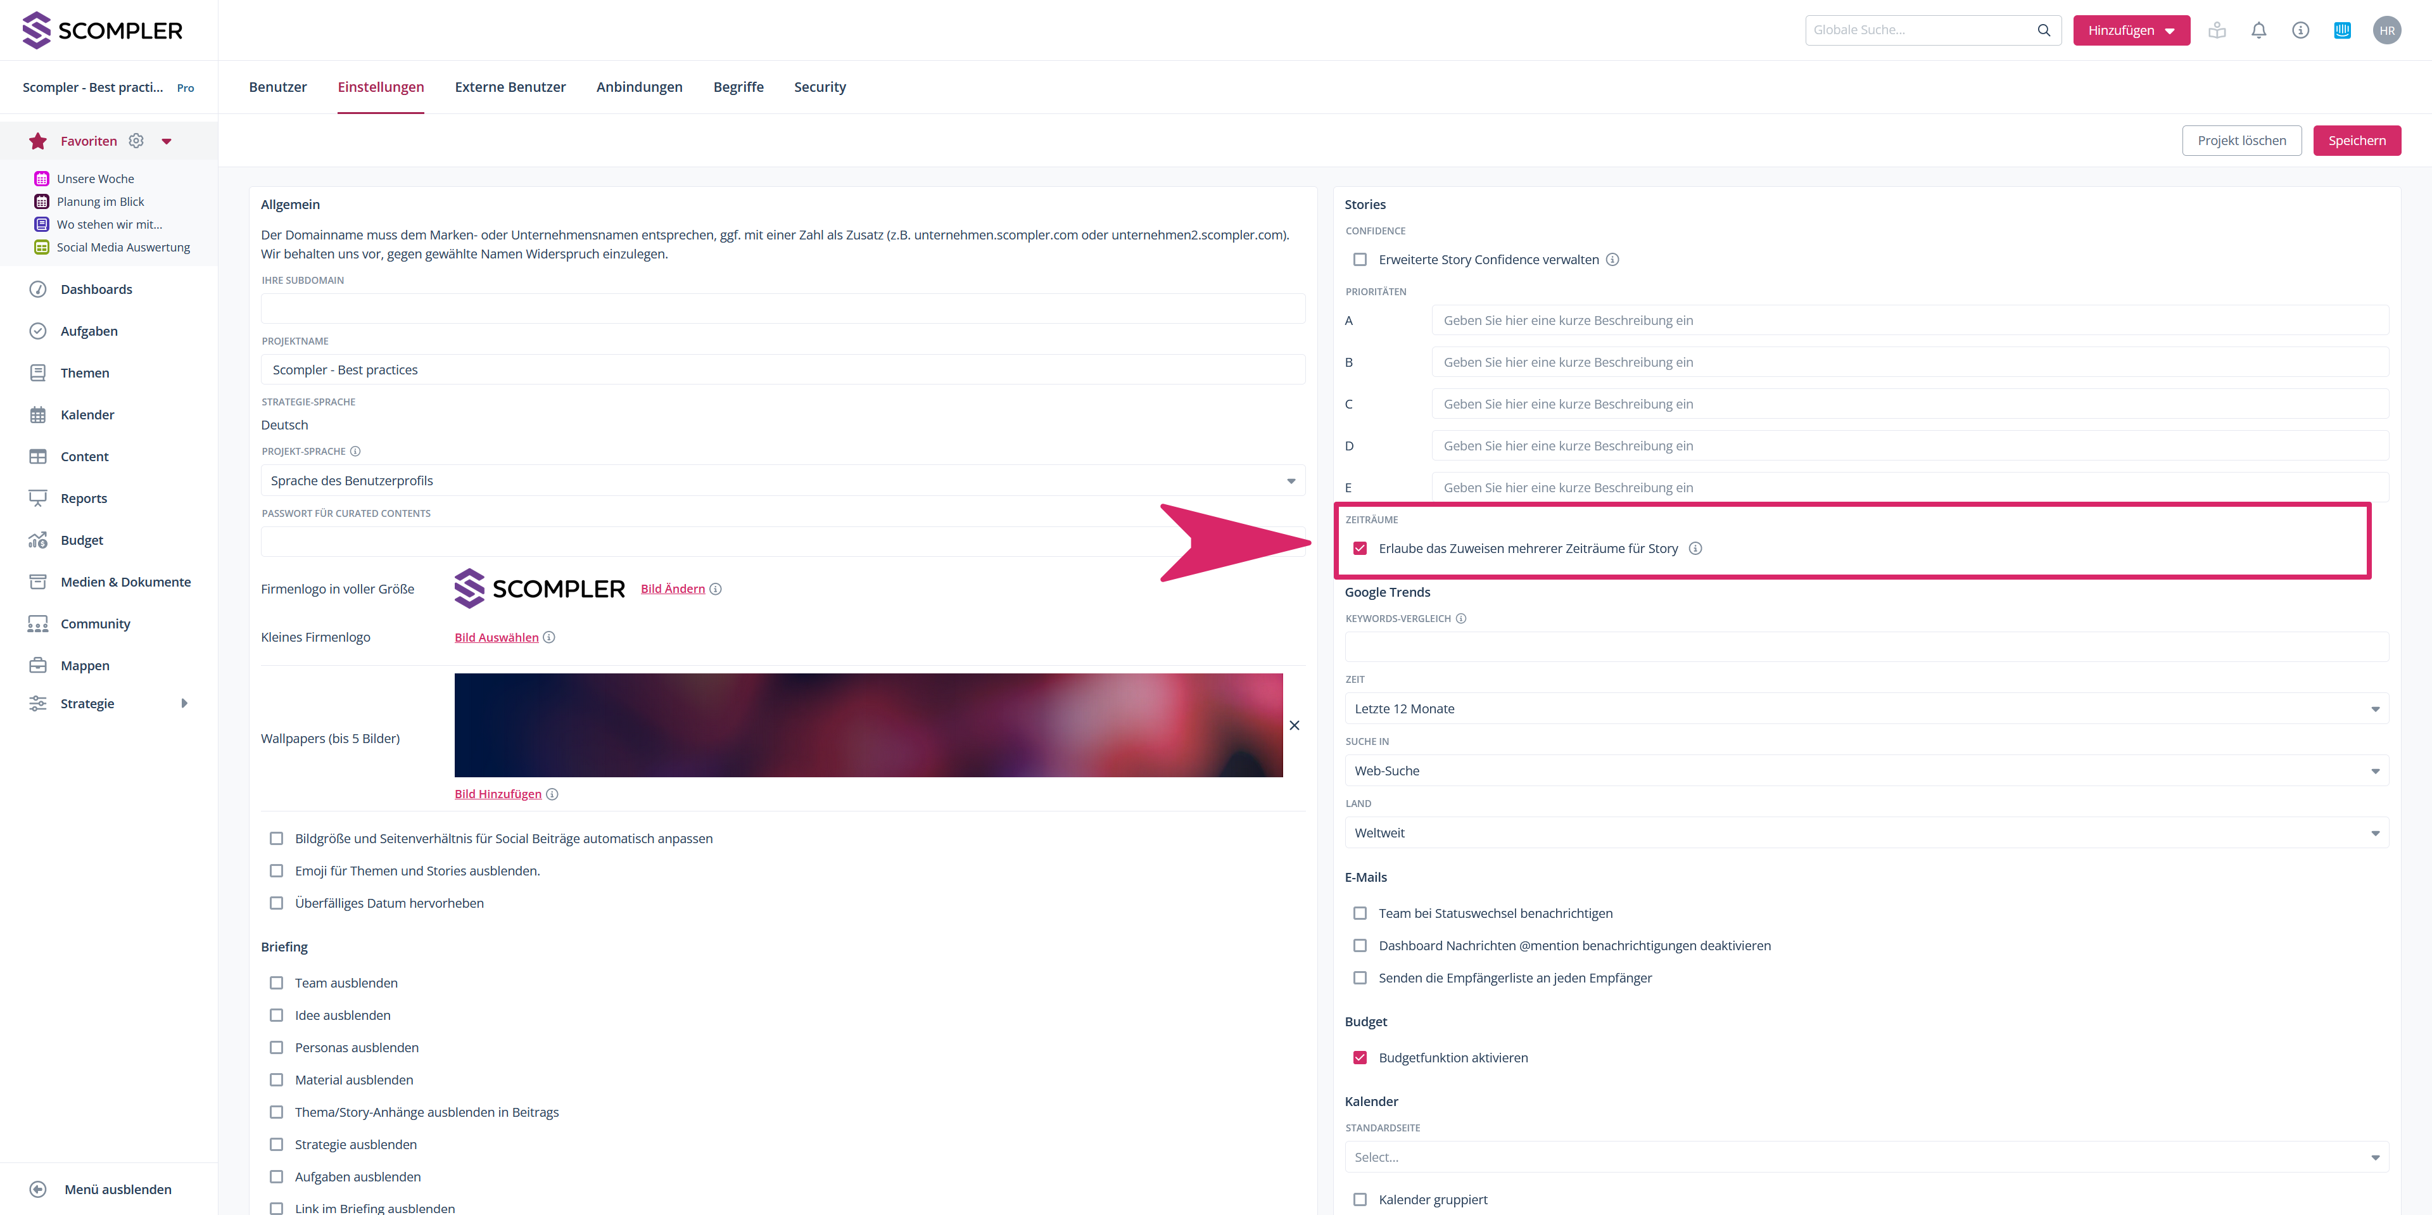The height and width of the screenshot is (1215, 2432).
Task: Expand the Strategie sidebar submenu arrow
Action: click(x=184, y=703)
